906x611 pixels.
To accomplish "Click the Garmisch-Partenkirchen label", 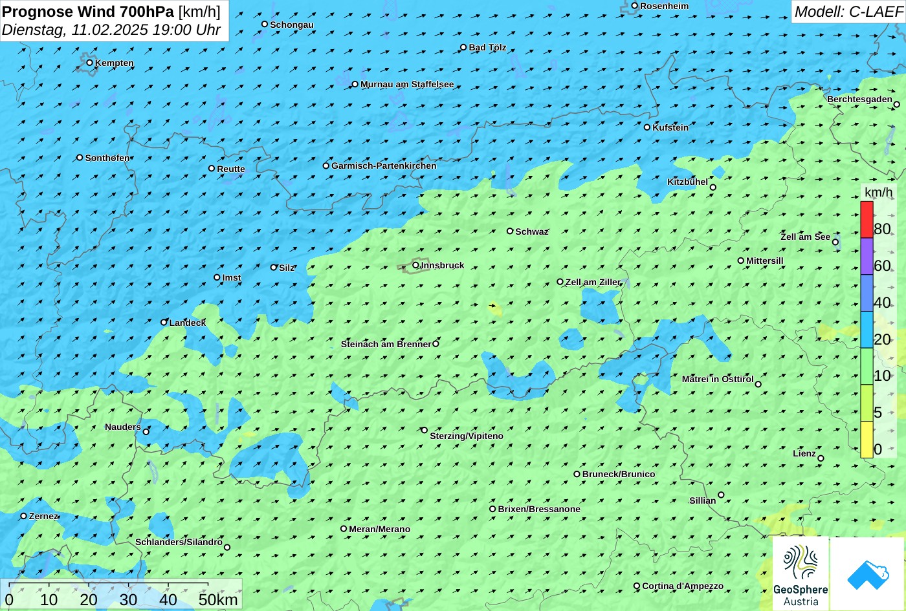I will [x=384, y=166].
